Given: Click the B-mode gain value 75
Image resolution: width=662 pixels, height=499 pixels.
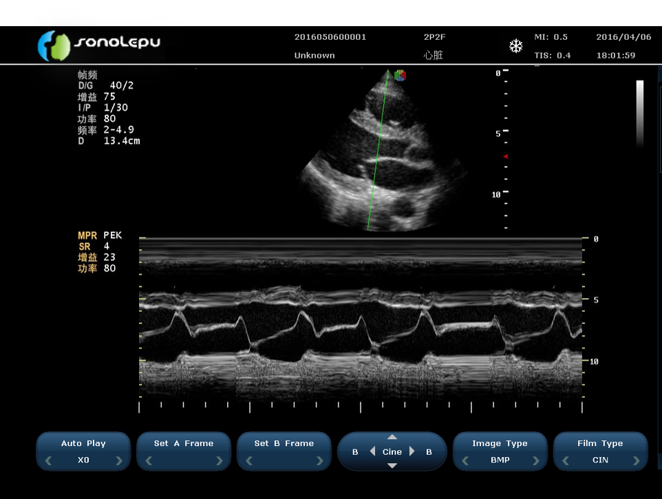Looking at the screenshot, I should point(109,96).
